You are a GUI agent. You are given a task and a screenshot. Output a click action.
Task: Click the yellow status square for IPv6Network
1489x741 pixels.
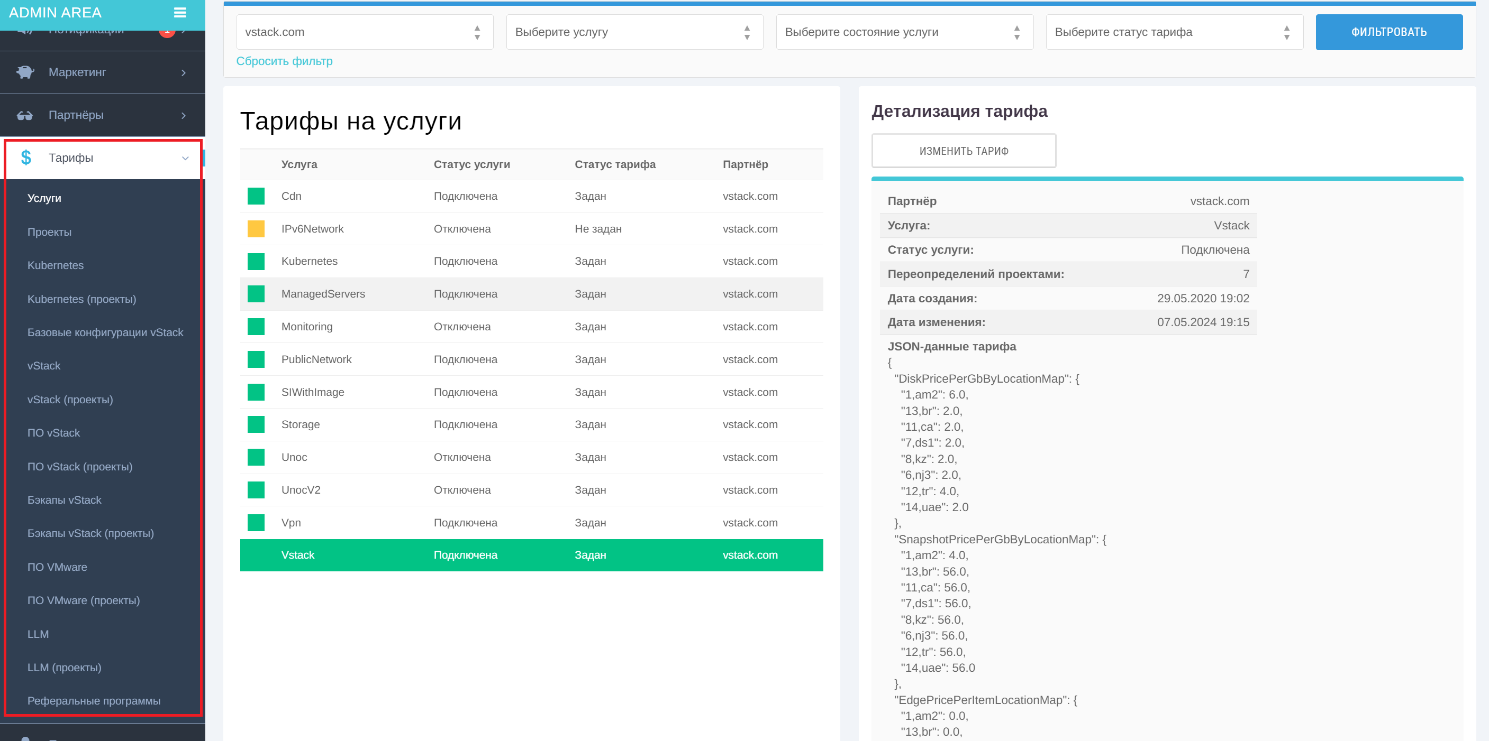(x=256, y=229)
